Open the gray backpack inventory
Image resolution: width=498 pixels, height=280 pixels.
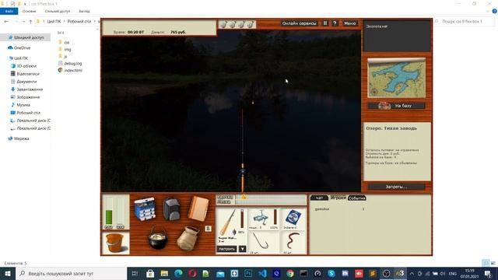point(171,208)
